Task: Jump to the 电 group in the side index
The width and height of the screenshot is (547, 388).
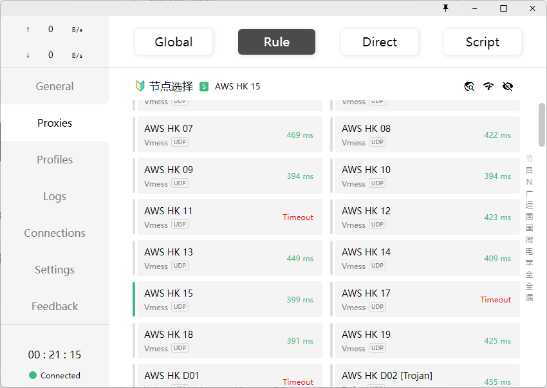Action: (x=529, y=251)
